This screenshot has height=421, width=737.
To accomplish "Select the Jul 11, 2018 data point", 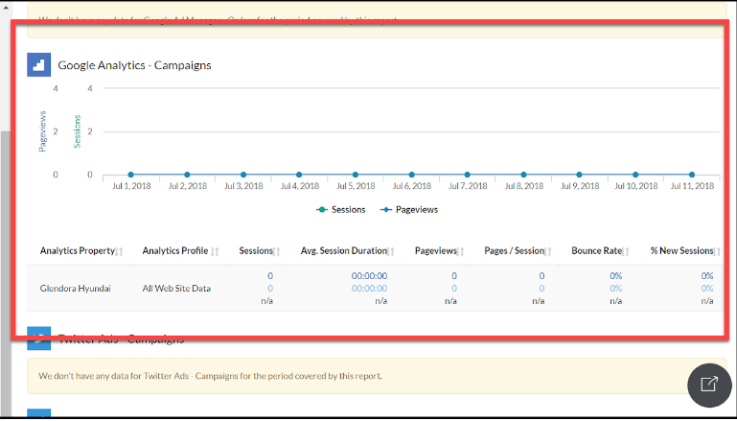I will [692, 175].
